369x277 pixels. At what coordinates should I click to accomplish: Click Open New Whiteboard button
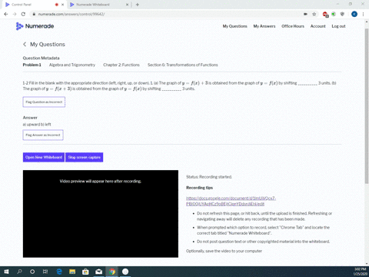(x=44, y=157)
